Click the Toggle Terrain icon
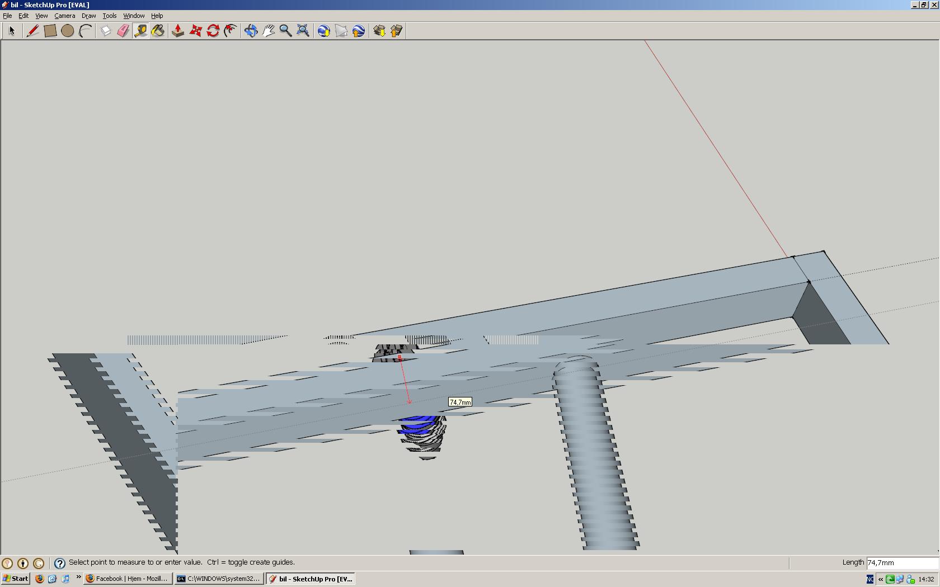The width and height of the screenshot is (940, 587). click(x=341, y=31)
